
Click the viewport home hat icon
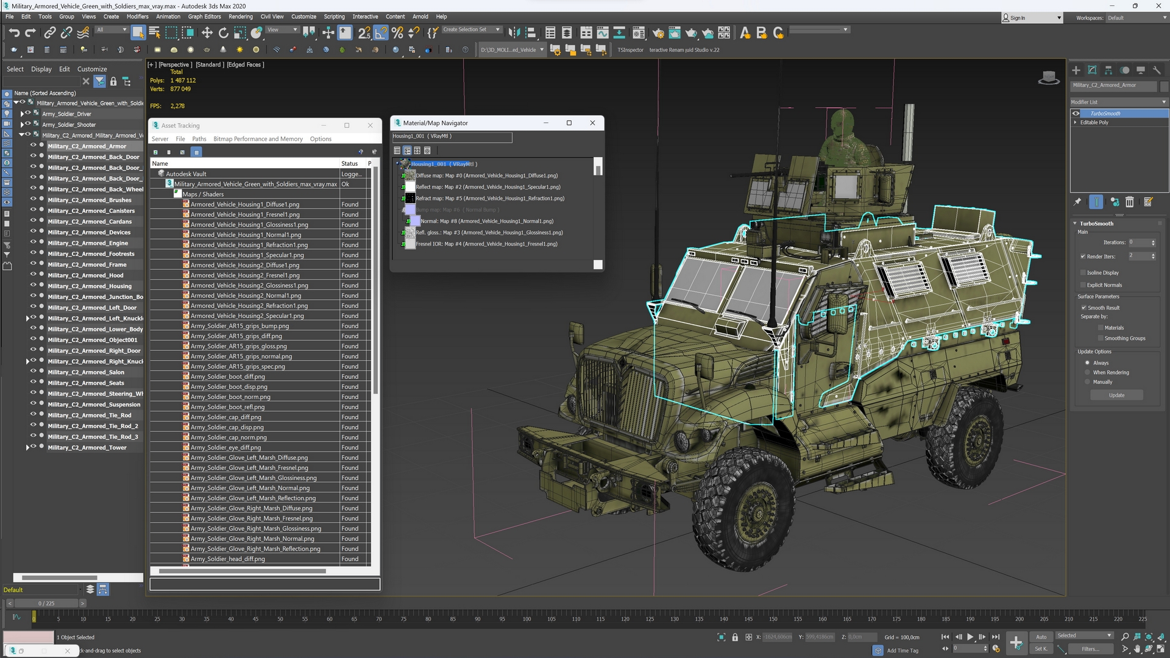(x=1048, y=78)
